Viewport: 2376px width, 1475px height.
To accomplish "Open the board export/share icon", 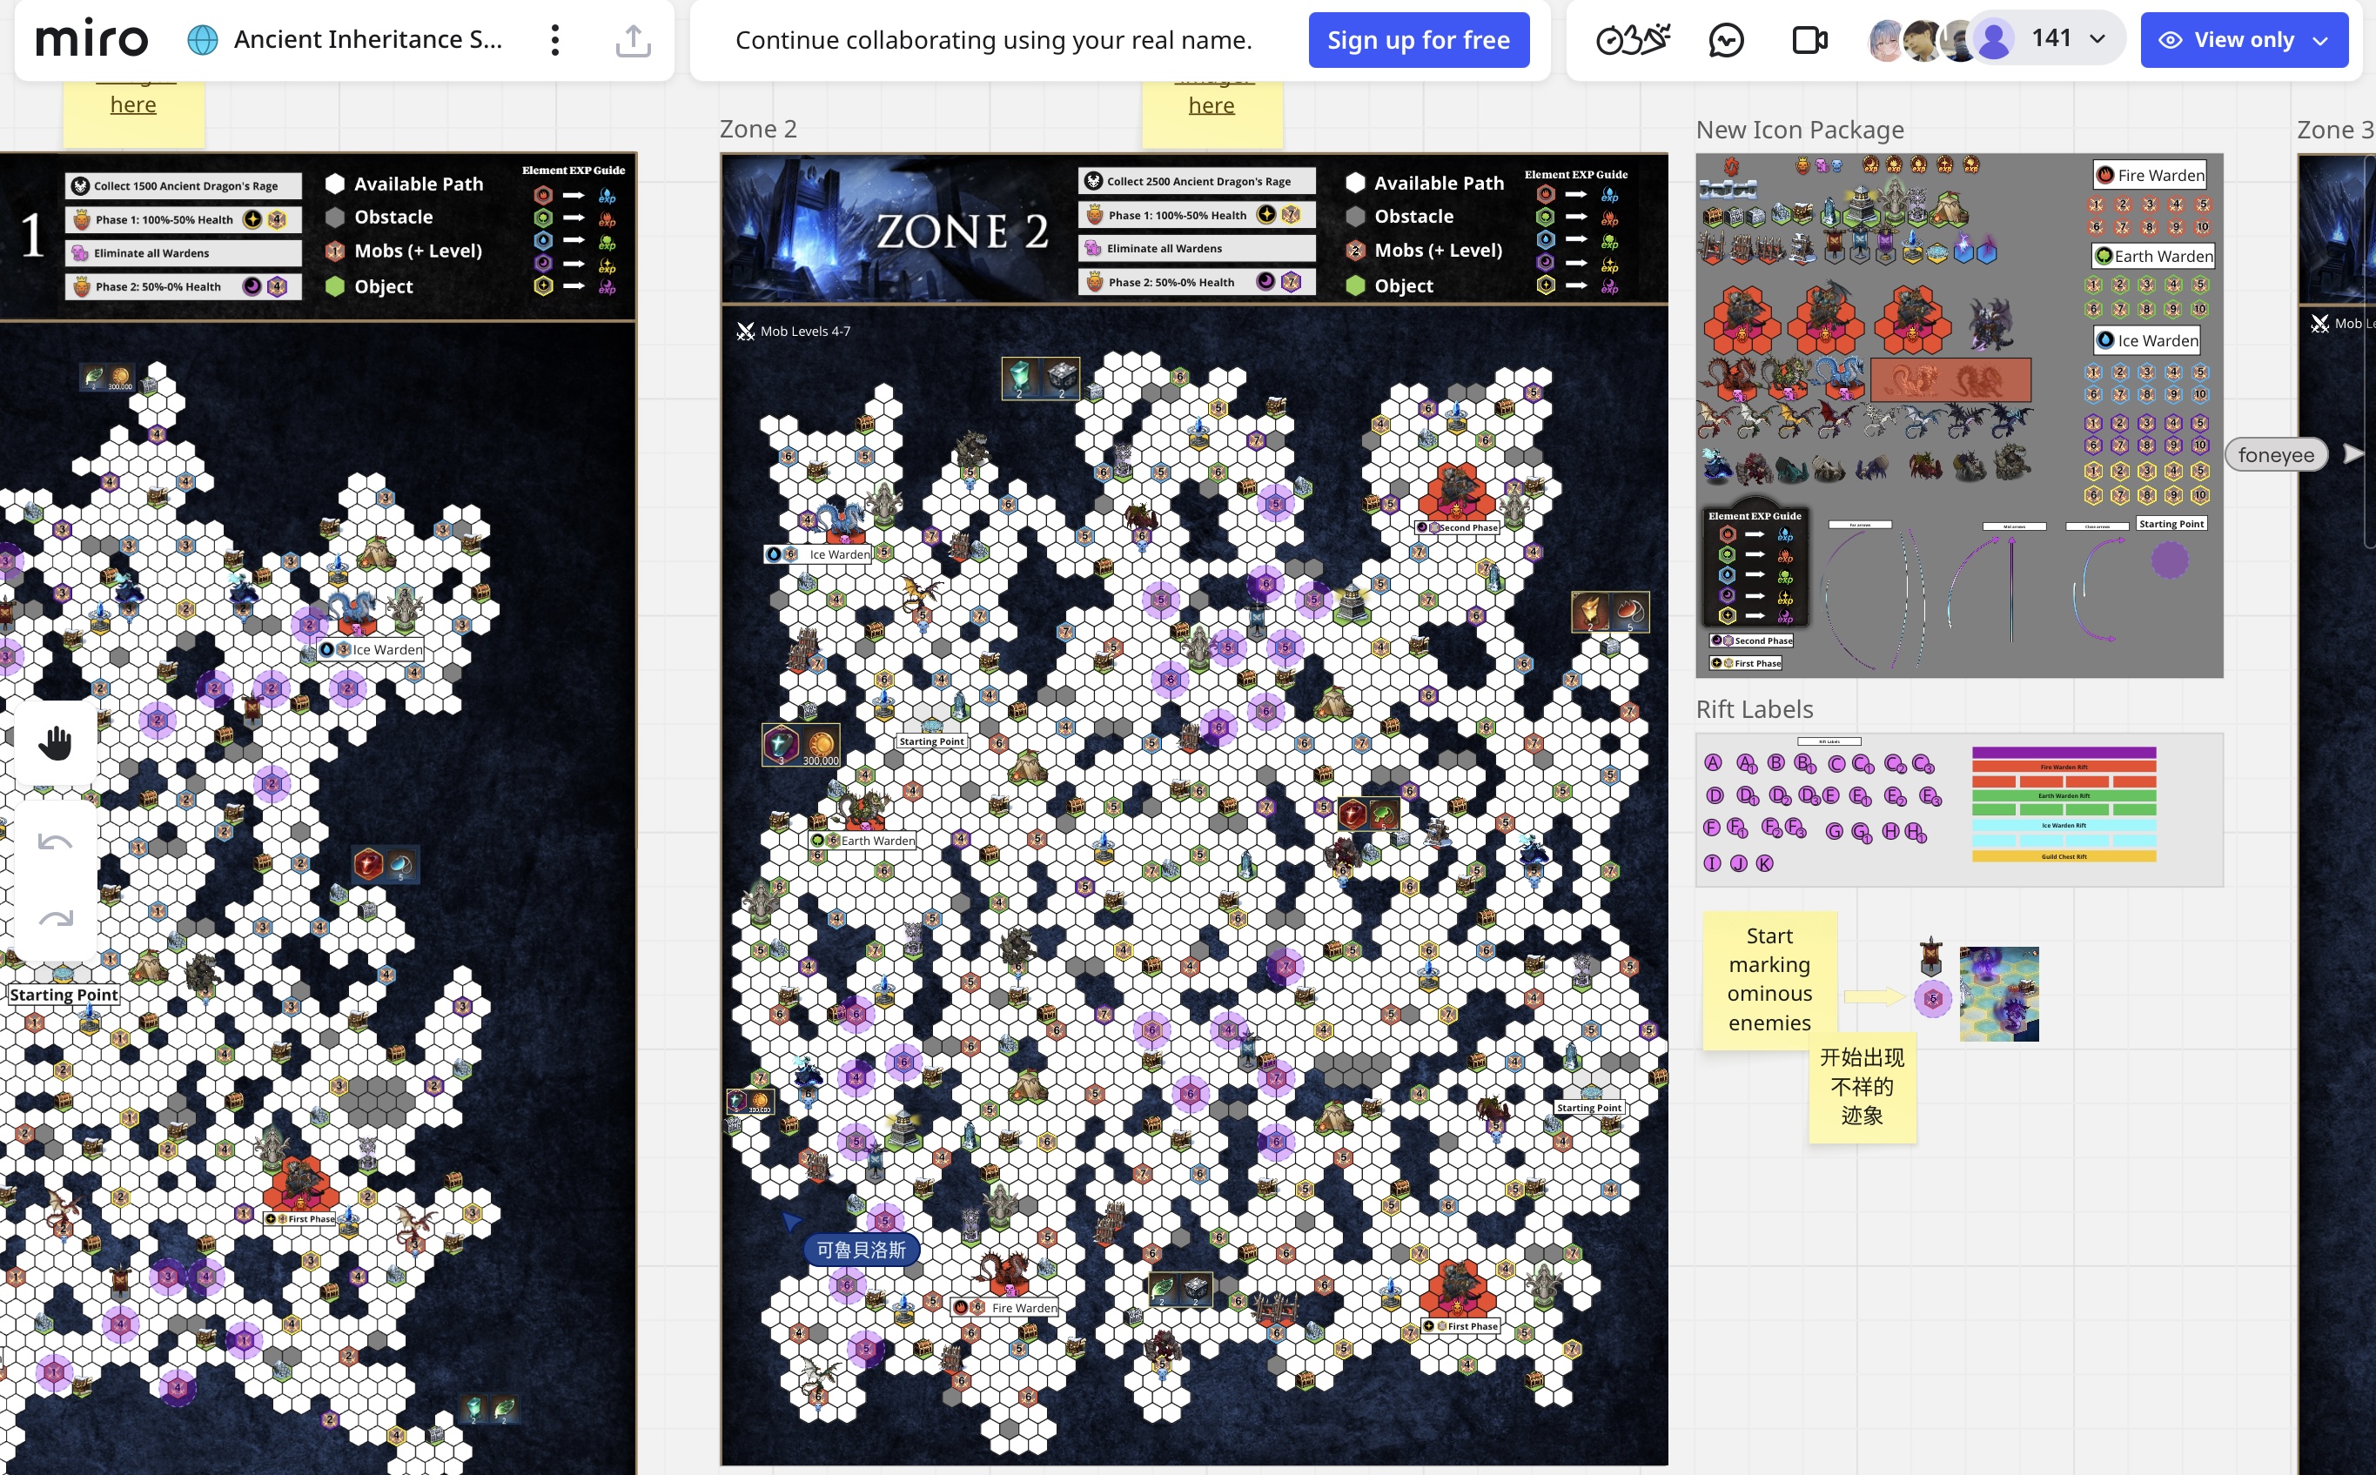I will pos(633,40).
